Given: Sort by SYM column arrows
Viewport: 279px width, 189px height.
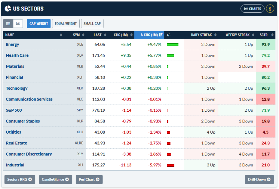Looking at the screenshot, I should click(x=83, y=35).
